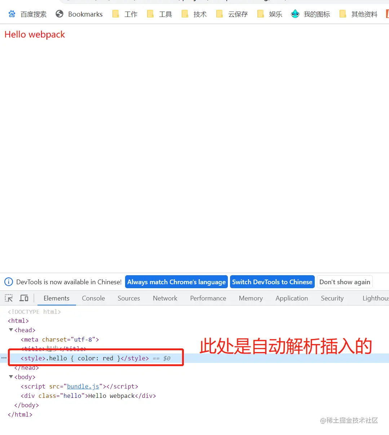
Task: Click Always match Chrome's language
Action: pyautogui.click(x=176, y=282)
